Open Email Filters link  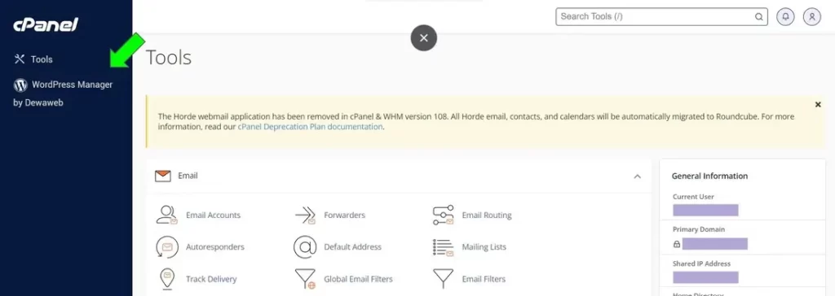[484, 279]
